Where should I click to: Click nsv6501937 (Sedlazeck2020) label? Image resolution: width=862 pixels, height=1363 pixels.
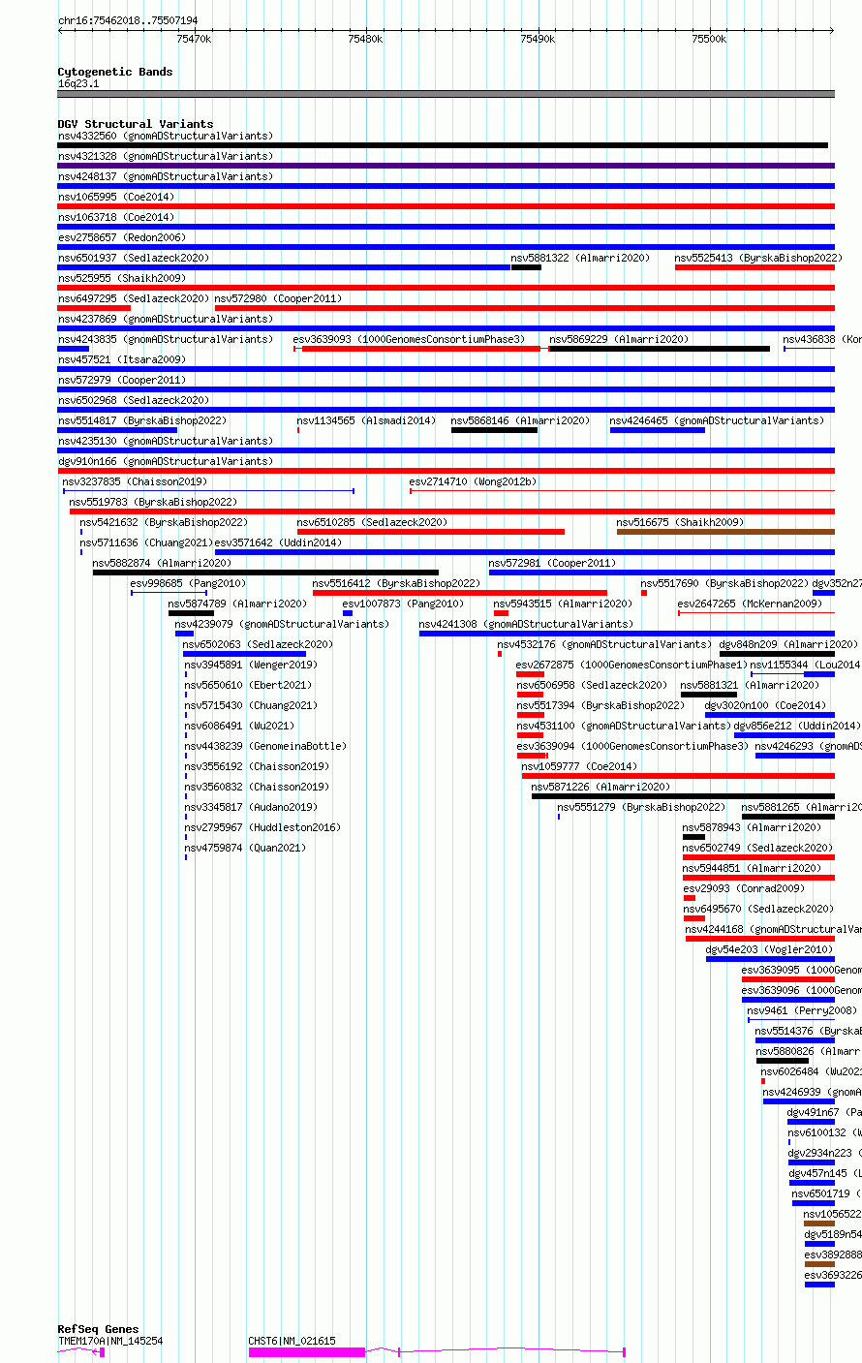[x=134, y=258]
